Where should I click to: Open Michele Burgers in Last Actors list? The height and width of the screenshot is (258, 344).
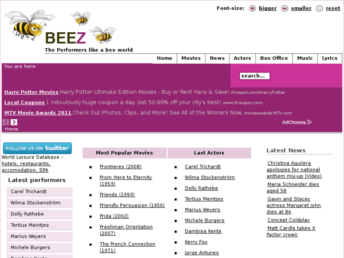(204, 221)
